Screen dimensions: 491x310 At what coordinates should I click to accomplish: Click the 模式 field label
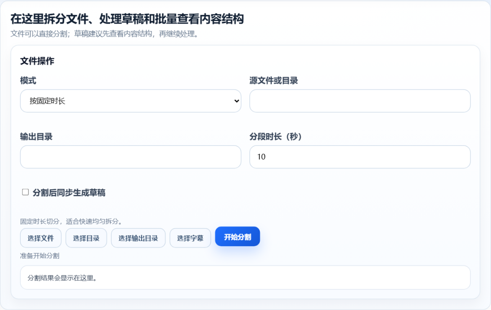28,80
